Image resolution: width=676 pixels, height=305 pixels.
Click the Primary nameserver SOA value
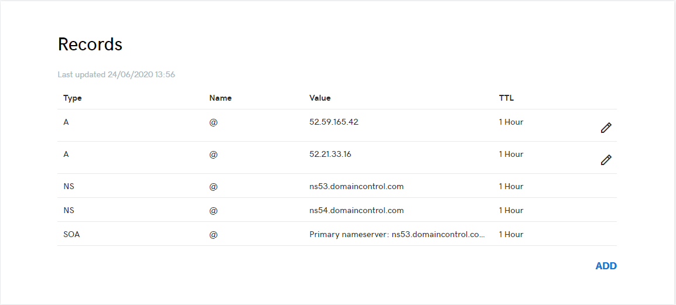click(x=397, y=235)
